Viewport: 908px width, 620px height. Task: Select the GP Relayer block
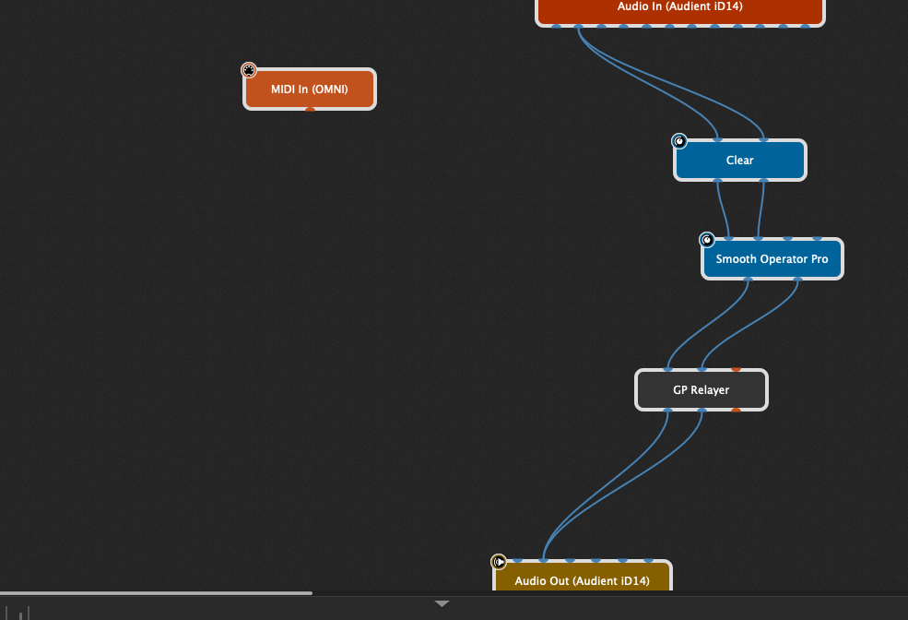(701, 390)
